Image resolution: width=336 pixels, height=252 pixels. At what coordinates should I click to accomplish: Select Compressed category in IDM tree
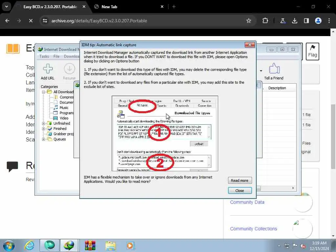pos(63,97)
